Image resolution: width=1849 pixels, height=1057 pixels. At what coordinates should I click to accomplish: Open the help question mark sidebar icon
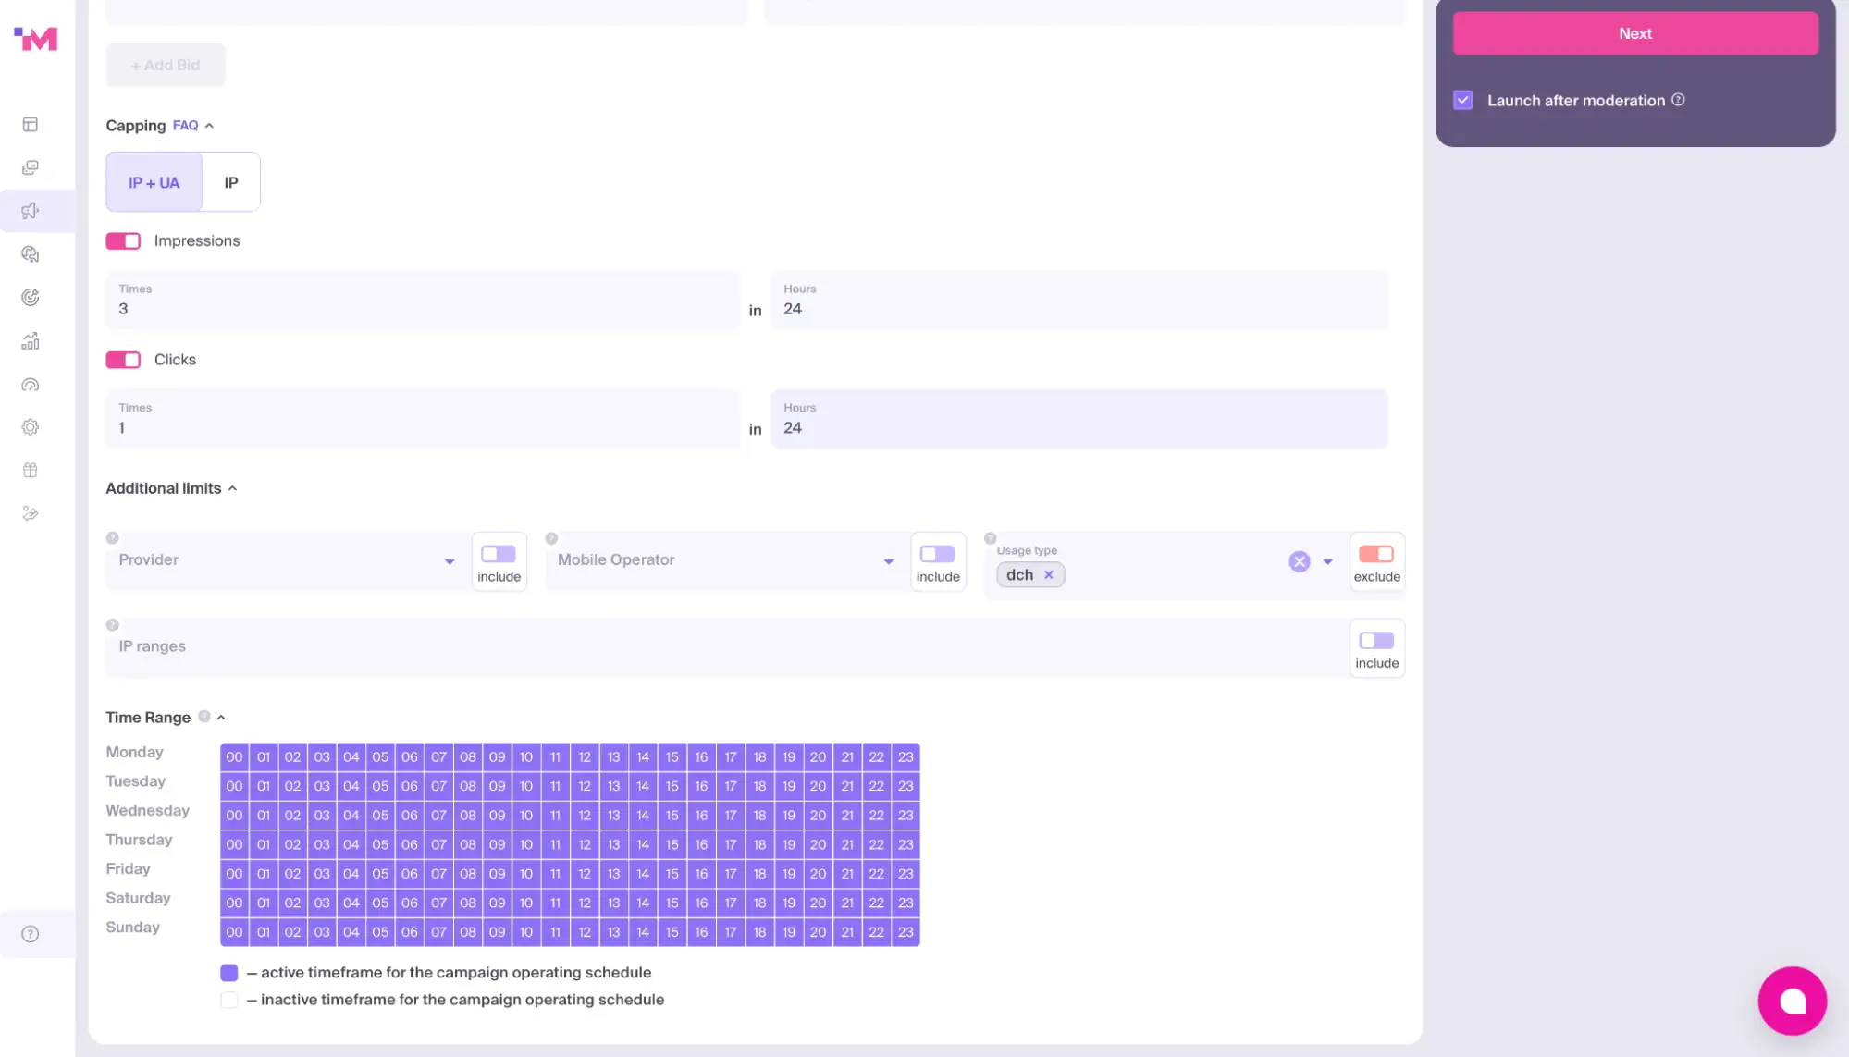coord(31,934)
